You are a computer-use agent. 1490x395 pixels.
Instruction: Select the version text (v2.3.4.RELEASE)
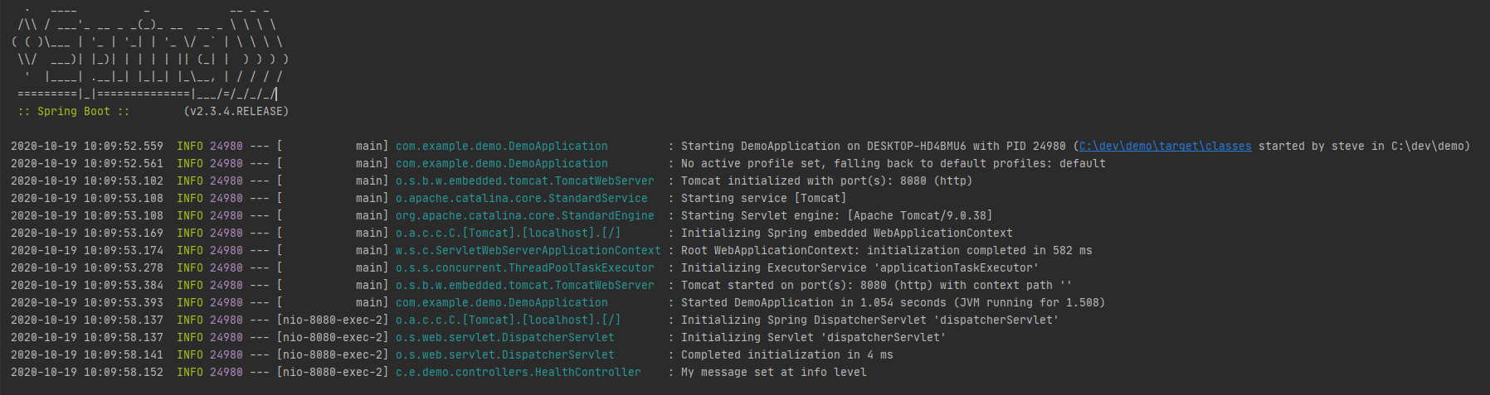click(236, 112)
